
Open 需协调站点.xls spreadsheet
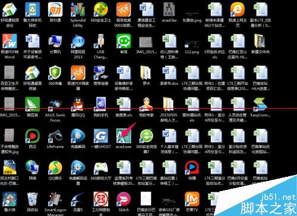[192, 104]
